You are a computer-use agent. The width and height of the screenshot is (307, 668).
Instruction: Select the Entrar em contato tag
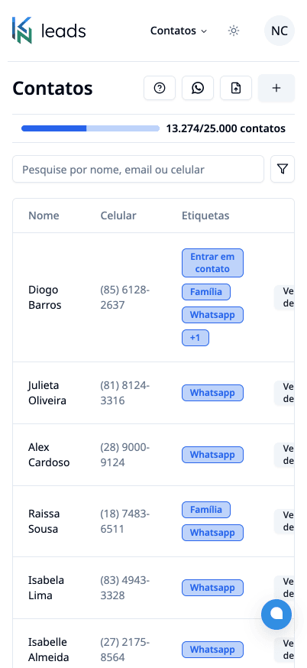click(x=212, y=263)
